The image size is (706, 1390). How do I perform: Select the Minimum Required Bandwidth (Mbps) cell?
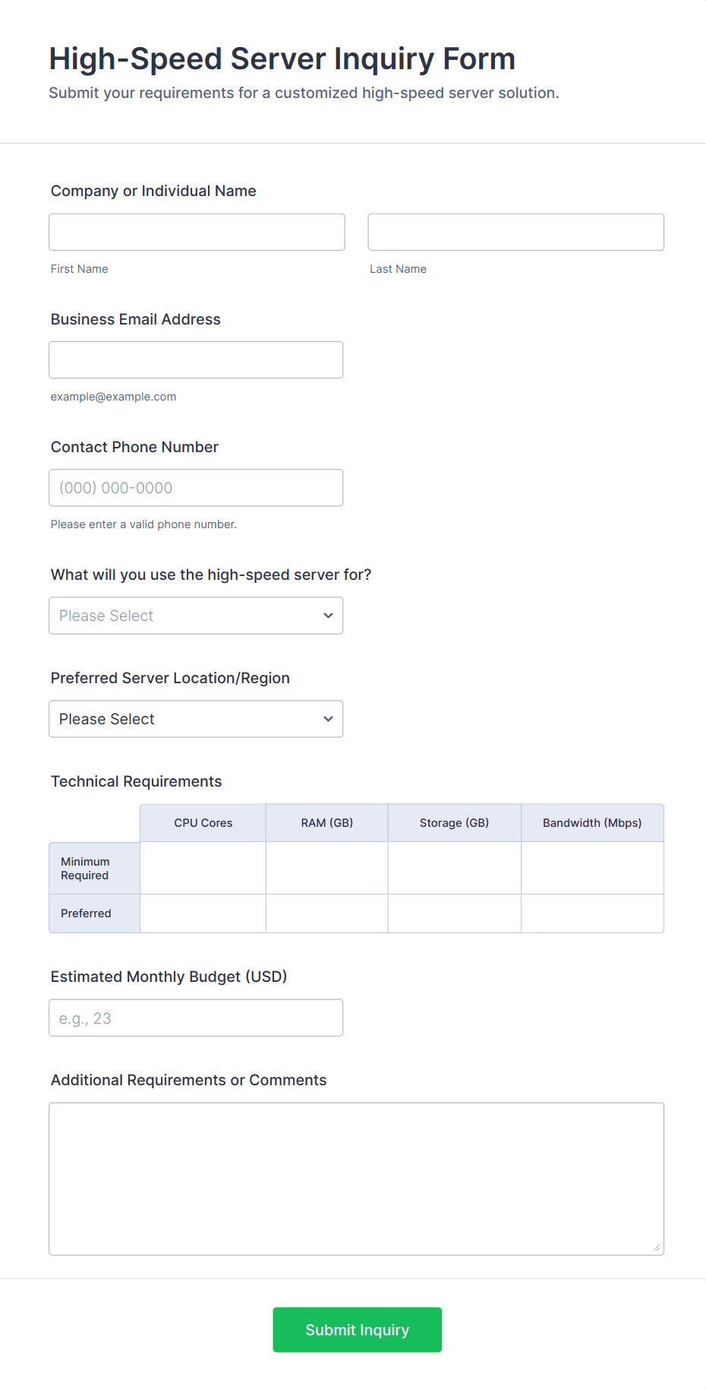pyautogui.click(x=592, y=868)
